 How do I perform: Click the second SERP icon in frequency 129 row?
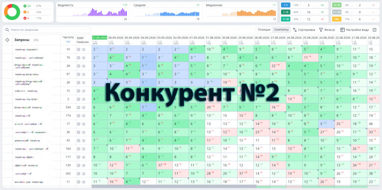tap(84, 166)
